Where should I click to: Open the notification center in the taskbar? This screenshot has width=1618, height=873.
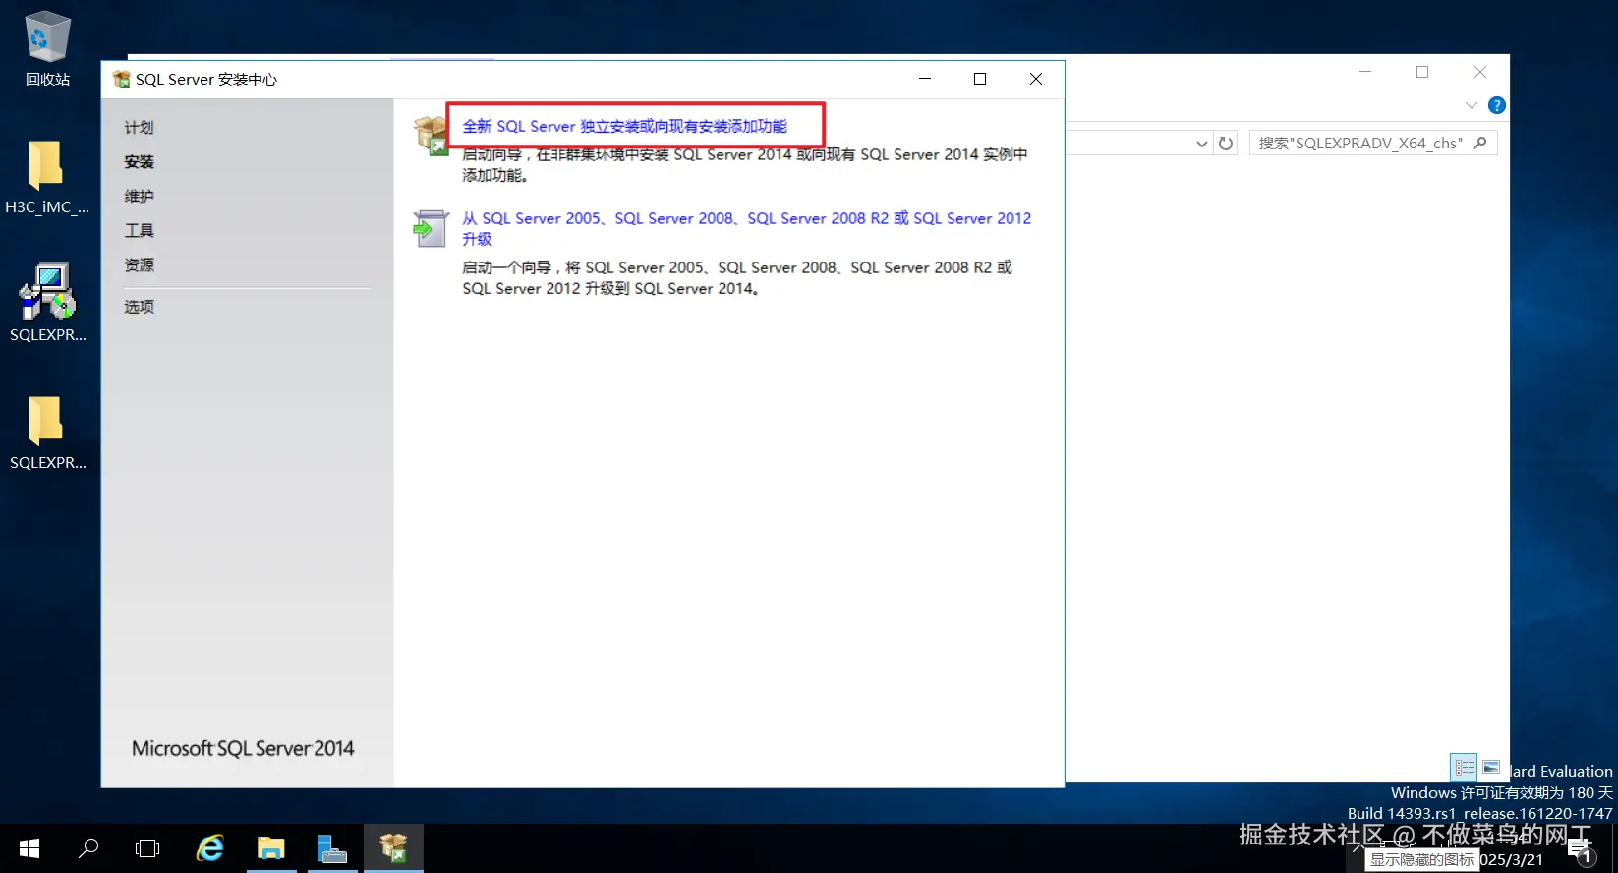[x=1582, y=850]
